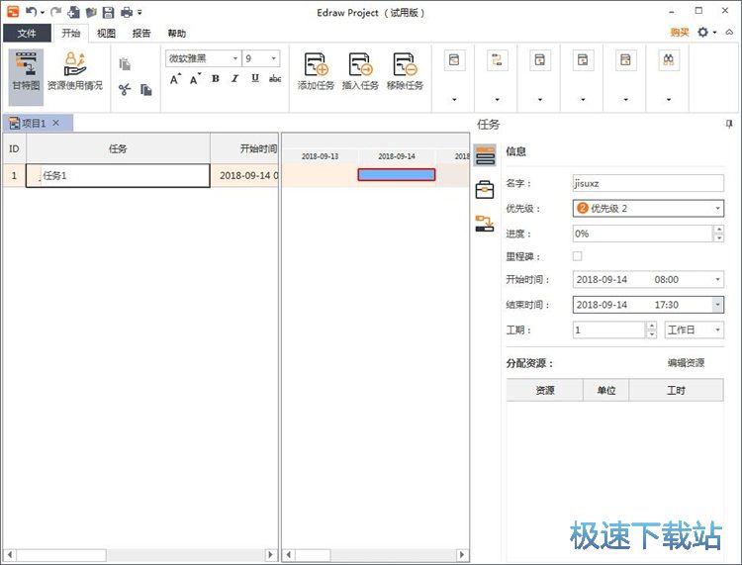Click the 购买 purchase link
Viewport: 742px width, 565px height.
680,33
